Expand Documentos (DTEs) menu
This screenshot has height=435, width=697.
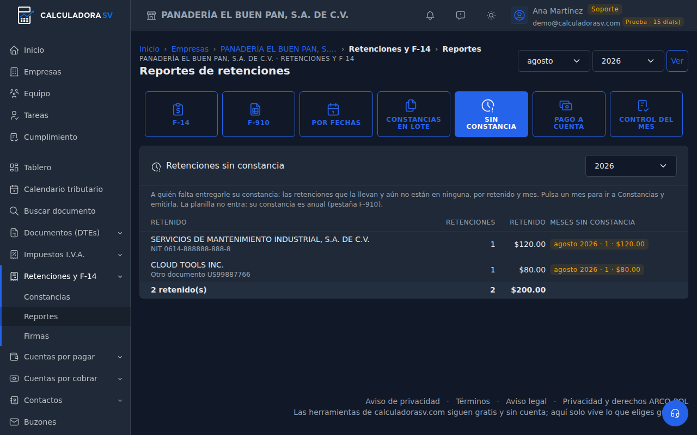[x=65, y=233]
